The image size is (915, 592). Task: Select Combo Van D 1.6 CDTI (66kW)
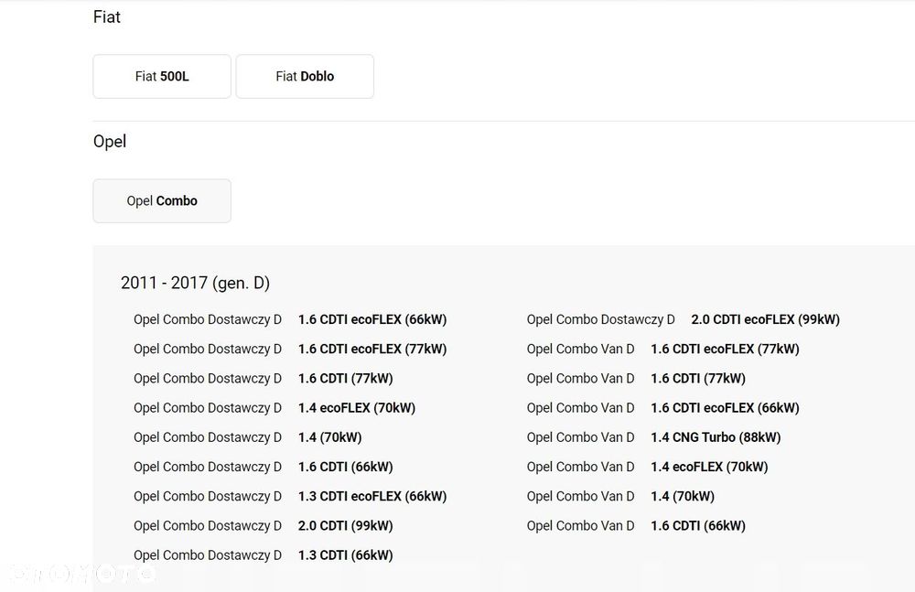(636, 525)
